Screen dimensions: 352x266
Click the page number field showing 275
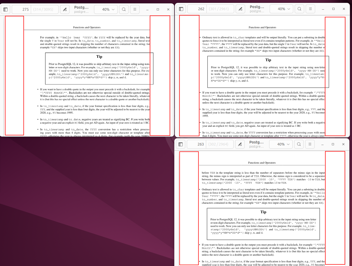[22, 9]
